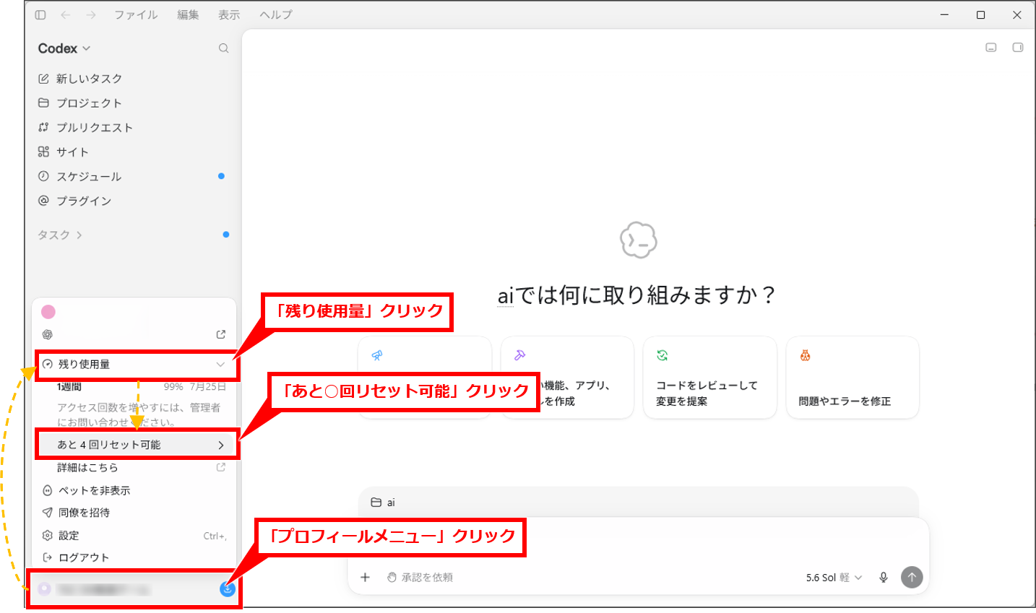Expand the Codex dropdown
The image size is (1036, 613).
click(x=64, y=48)
